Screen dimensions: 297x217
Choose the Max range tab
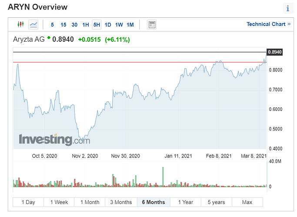coord(247,202)
